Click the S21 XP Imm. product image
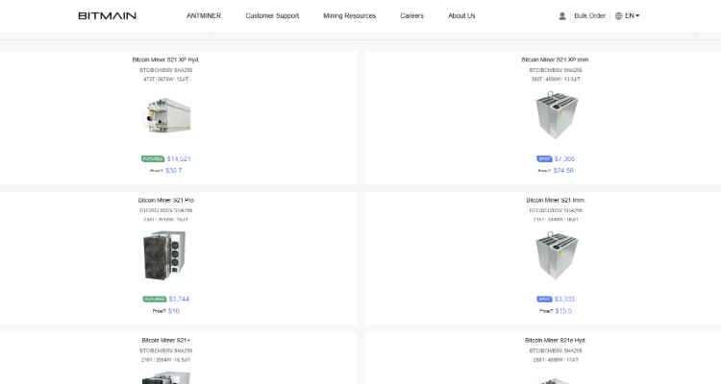Image resolution: width=721 pixels, height=384 pixels. coord(556,117)
